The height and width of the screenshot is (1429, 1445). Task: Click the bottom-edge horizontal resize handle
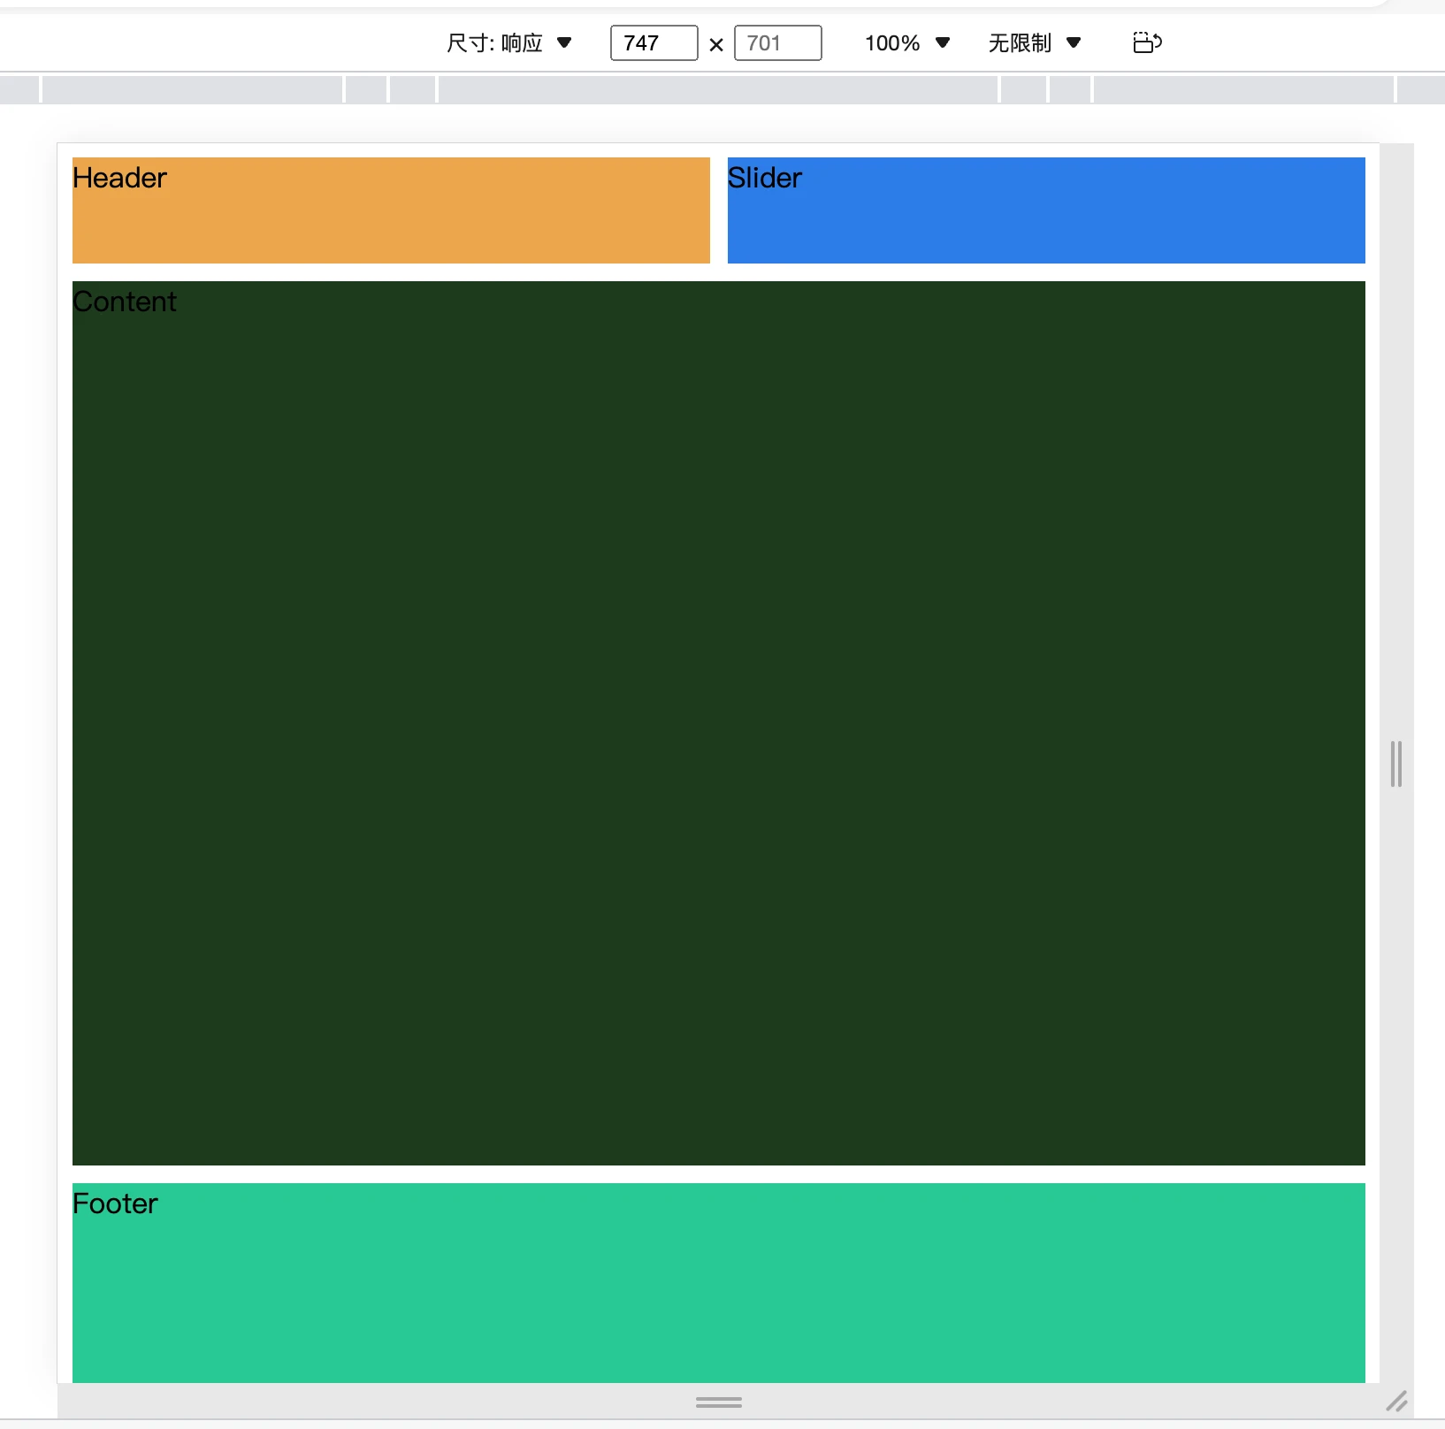(718, 1402)
